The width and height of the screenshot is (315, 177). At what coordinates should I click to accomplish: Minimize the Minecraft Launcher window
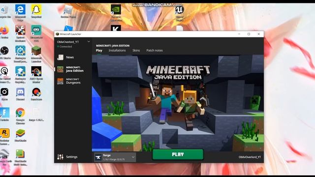[239, 34]
